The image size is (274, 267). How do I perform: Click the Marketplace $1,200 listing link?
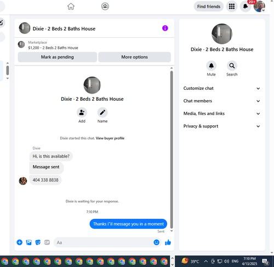point(53,45)
